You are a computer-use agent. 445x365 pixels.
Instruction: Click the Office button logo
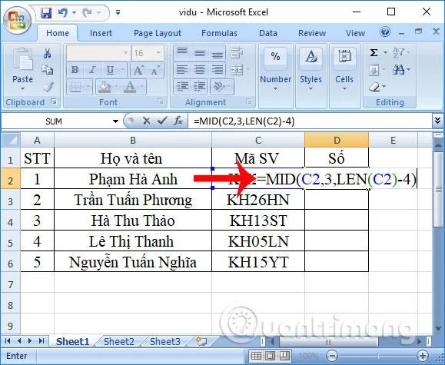click(x=17, y=22)
